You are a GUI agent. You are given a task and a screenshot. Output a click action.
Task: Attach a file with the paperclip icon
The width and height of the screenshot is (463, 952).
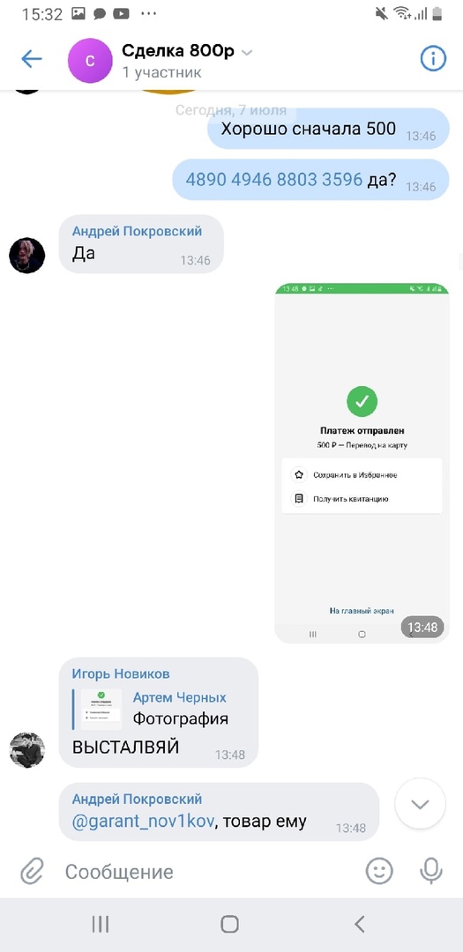click(31, 872)
